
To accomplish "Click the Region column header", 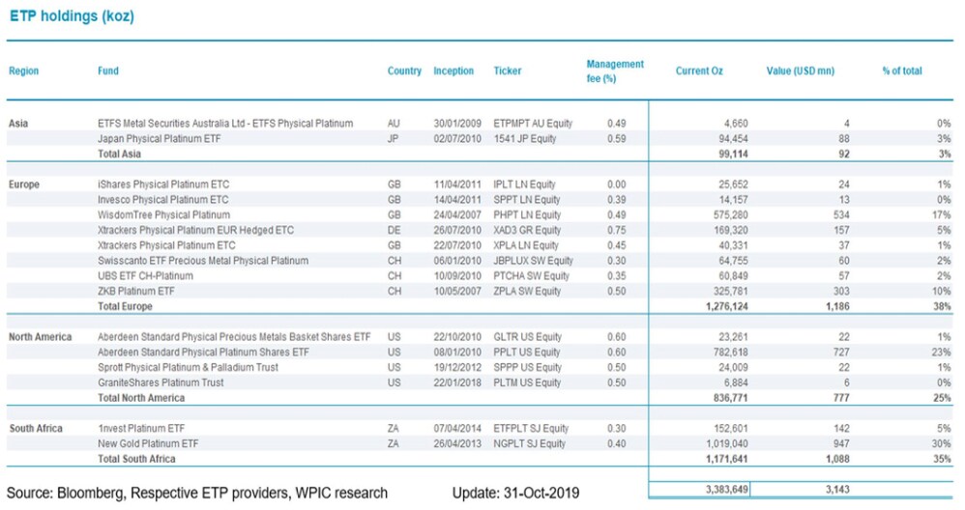I will click(23, 71).
